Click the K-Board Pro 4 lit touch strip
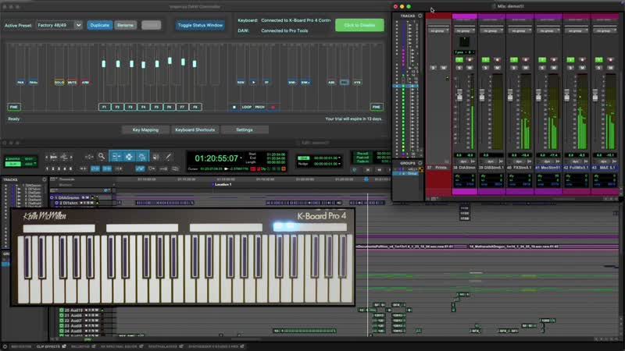The width and height of the screenshot is (625, 351). (x=309, y=227)
